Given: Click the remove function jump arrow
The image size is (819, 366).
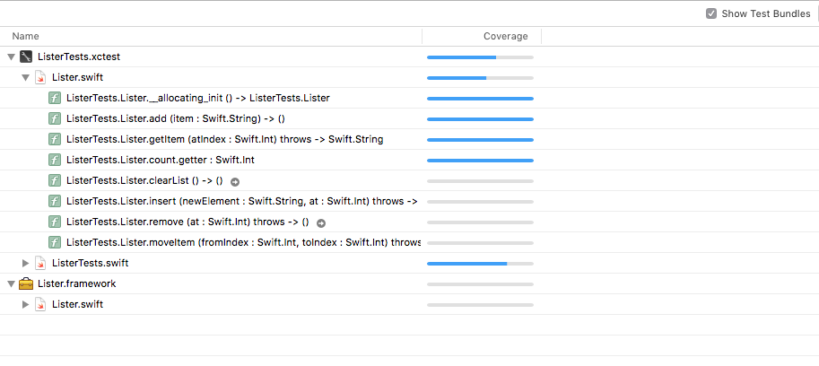Looking at the screenshot, I should coord(320,222).
